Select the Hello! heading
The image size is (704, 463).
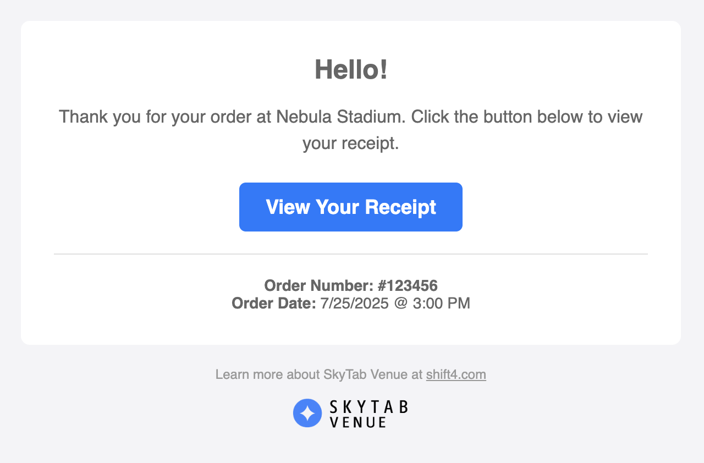click(351, 70)
